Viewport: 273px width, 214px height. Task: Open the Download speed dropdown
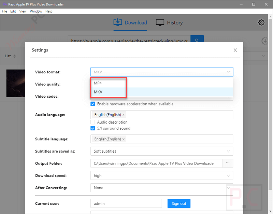pos(162,175)
